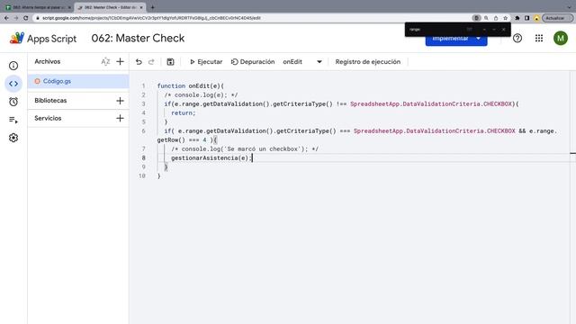The image size is (576, 324).
Task: Click the Archivos header label
Action: [48, 62]
